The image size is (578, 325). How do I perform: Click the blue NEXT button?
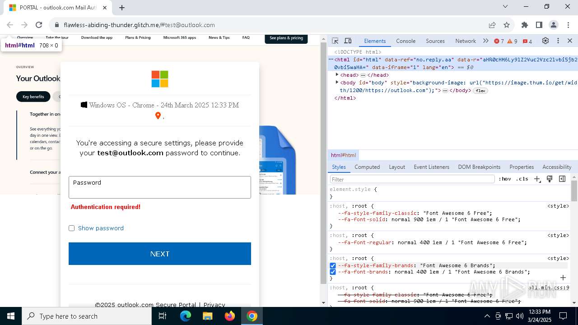coord(160,254)
